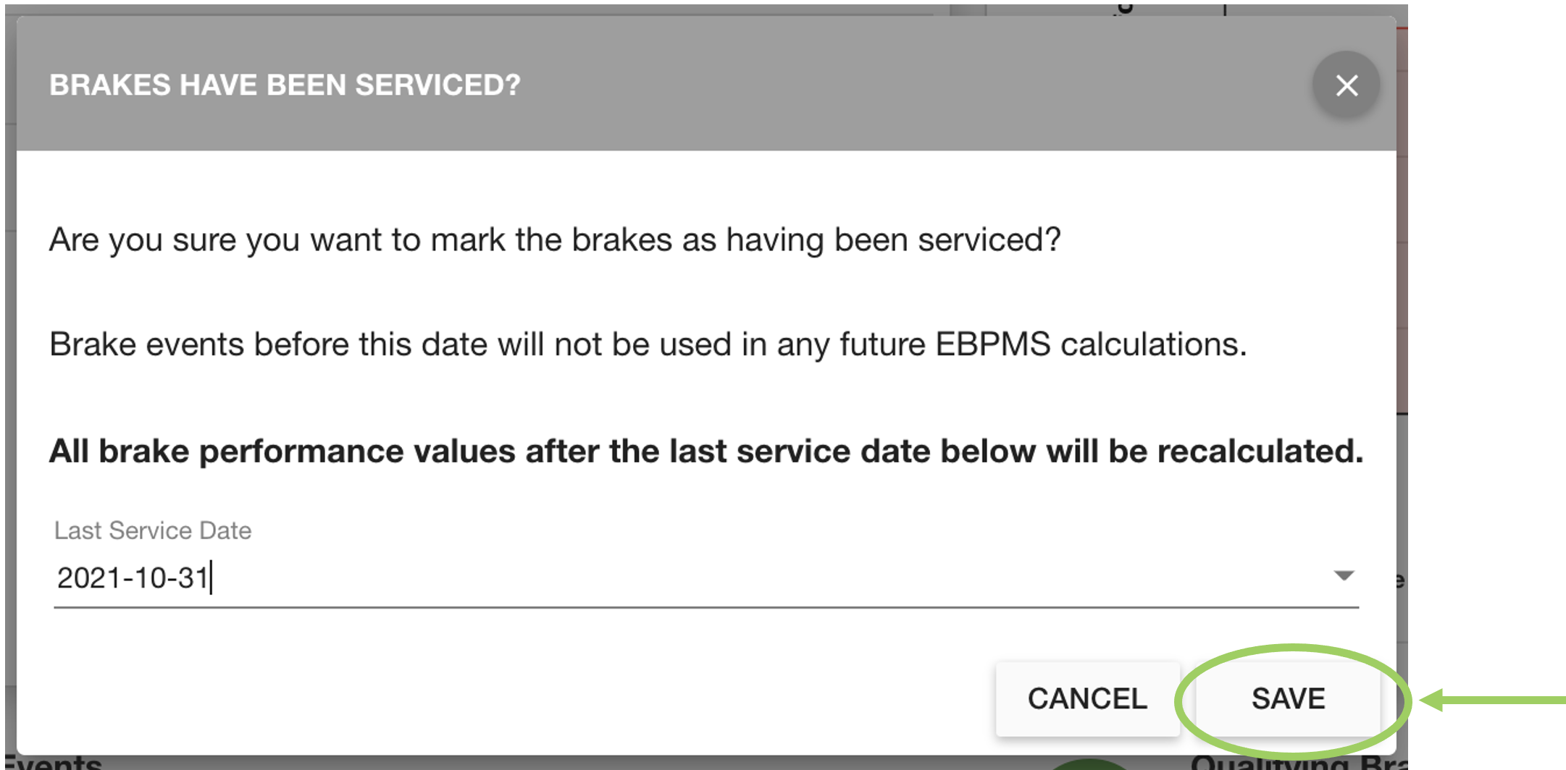Close the brakes serviced dialog

(x=1346, y=85)
